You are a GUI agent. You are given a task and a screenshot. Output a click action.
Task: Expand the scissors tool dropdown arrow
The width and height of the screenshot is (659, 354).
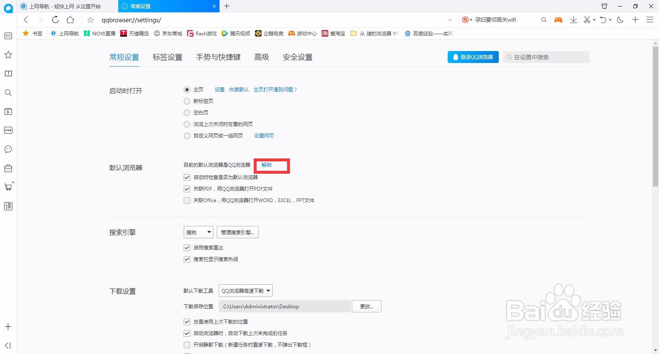tap(594, 20)
